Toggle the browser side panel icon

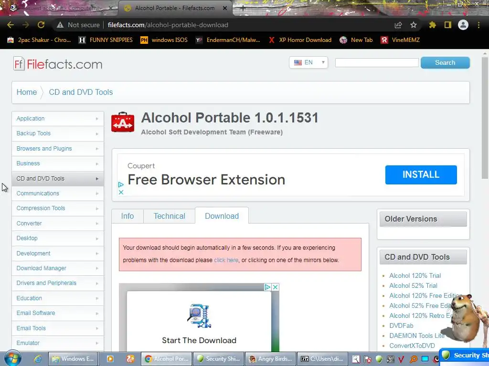click(x=448, y=25)
